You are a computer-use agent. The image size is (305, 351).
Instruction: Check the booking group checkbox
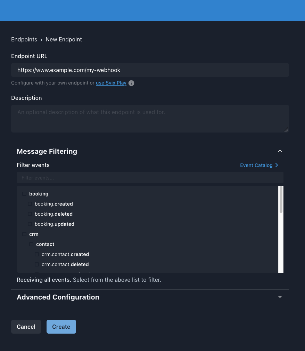click(24, 194)
